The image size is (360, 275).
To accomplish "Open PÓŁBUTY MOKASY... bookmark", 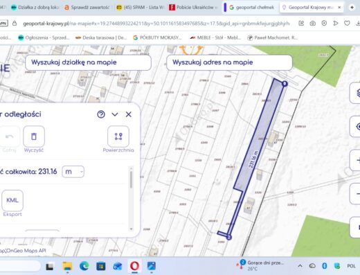I will 157,37.
